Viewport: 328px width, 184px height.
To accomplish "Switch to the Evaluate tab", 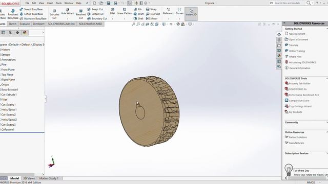I will click(25, 24).
